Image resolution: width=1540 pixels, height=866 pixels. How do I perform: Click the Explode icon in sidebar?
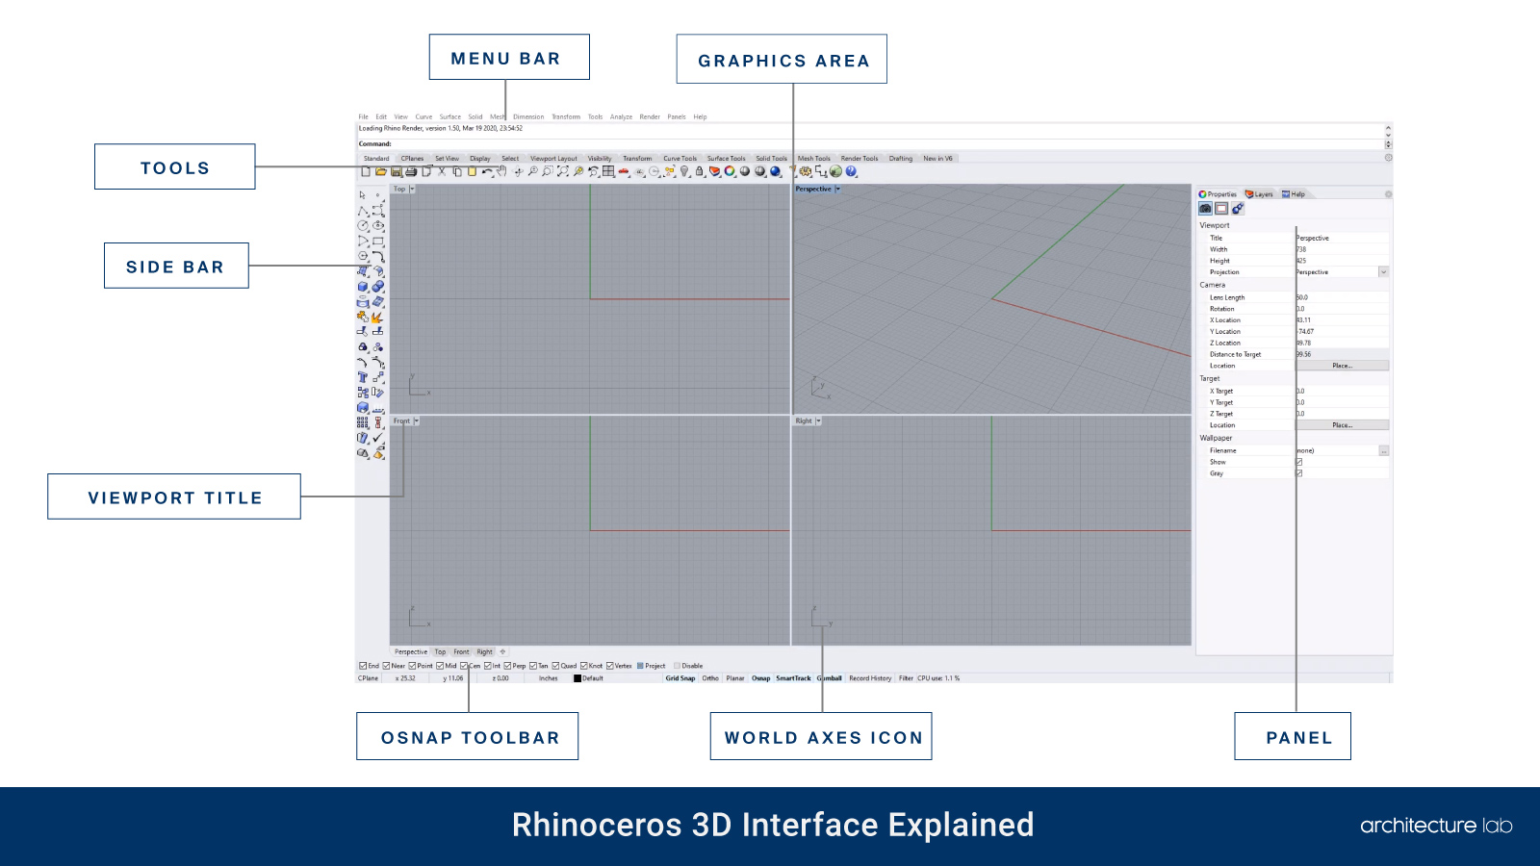click(x=377, y=317)
